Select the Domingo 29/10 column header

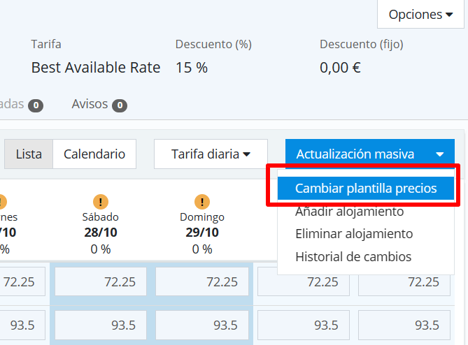(x=202, y=225)
